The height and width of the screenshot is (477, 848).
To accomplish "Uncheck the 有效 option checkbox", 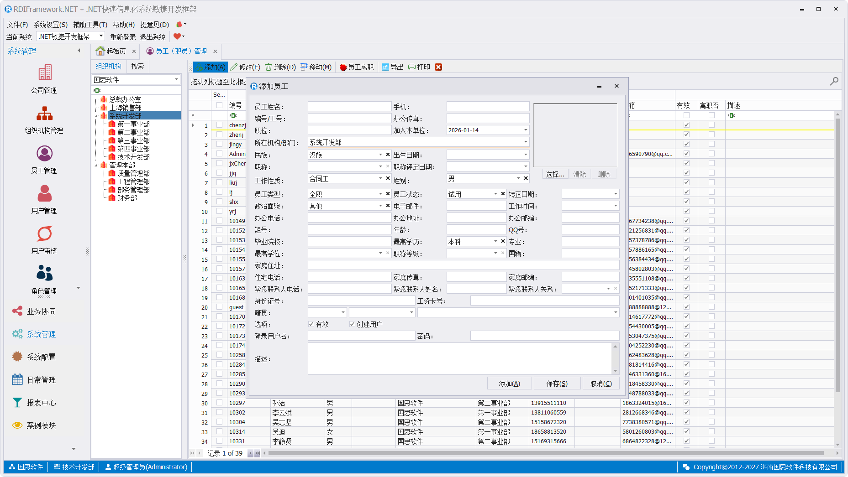I will point(311,324).
